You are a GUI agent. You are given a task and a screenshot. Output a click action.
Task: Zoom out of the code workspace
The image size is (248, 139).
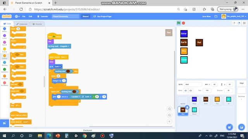(169, 115)
